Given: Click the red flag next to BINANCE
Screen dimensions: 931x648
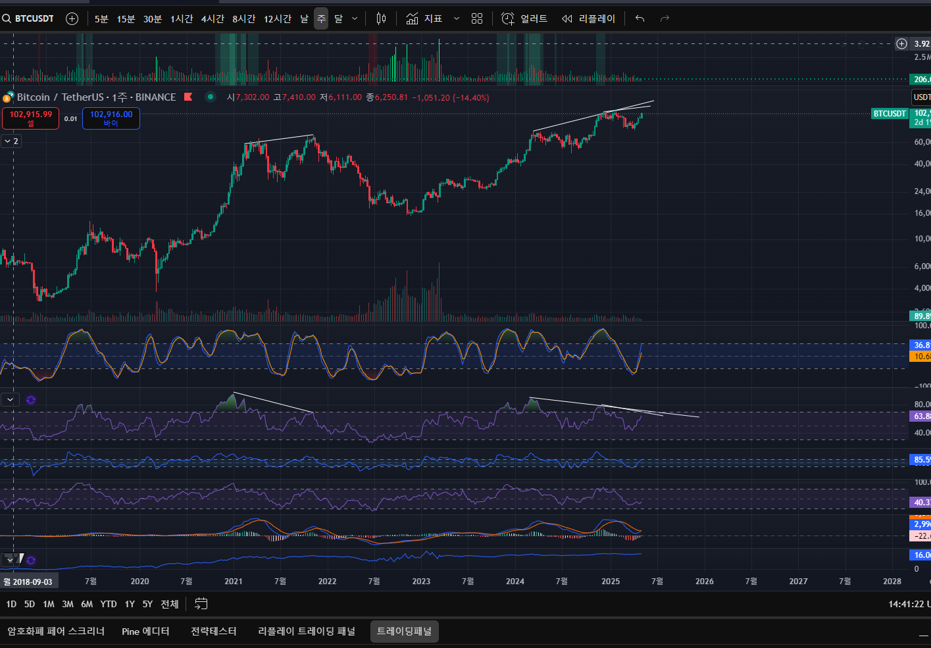Looking at the screenshot, I should [x=188, y=97].
